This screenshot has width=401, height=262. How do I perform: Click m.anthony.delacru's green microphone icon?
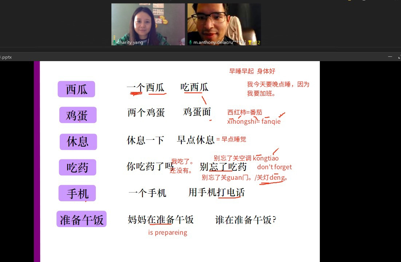coord(190,42)
